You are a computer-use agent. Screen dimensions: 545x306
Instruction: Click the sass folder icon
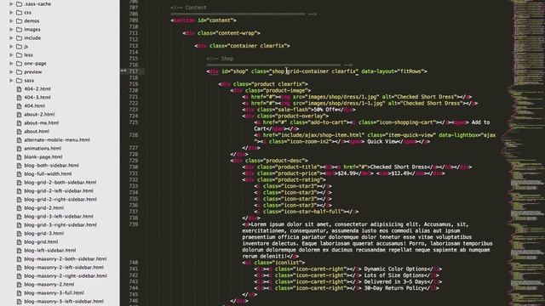point(20,80)
